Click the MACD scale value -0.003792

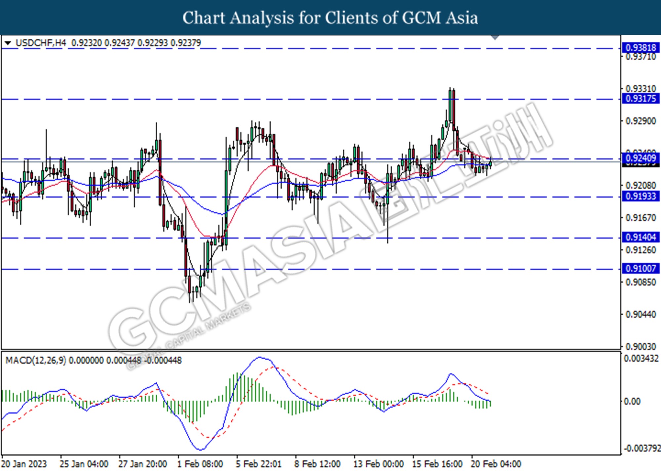click(642, 449)
